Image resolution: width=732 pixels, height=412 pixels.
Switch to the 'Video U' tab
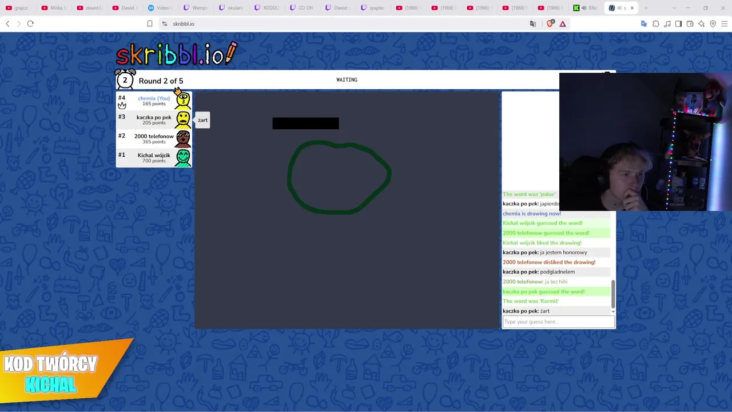tap(161, 8)
